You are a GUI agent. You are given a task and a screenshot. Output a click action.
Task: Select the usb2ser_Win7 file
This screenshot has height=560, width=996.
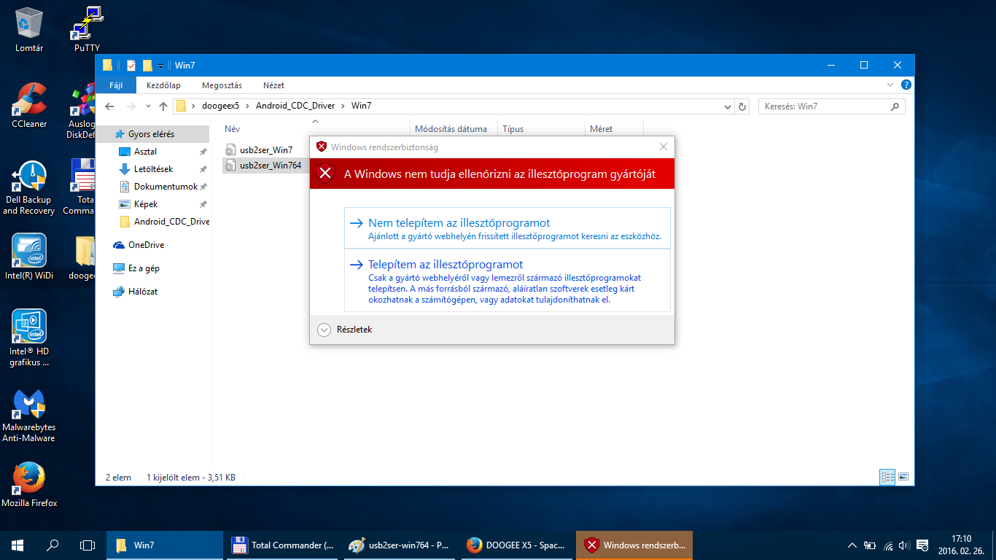[265, 150]
